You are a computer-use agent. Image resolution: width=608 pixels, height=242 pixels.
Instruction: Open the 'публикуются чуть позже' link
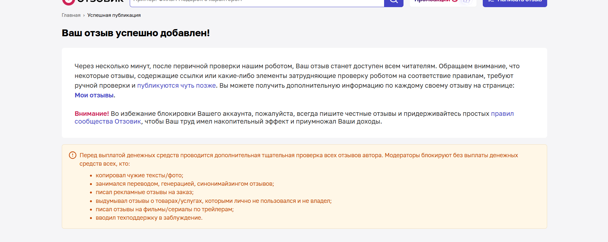tap(176, 85)
